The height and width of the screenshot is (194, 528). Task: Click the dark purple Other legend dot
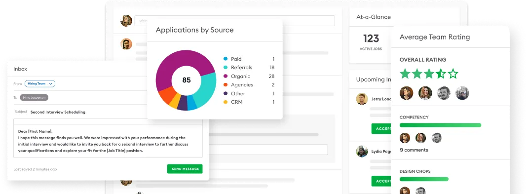[226, 93]
